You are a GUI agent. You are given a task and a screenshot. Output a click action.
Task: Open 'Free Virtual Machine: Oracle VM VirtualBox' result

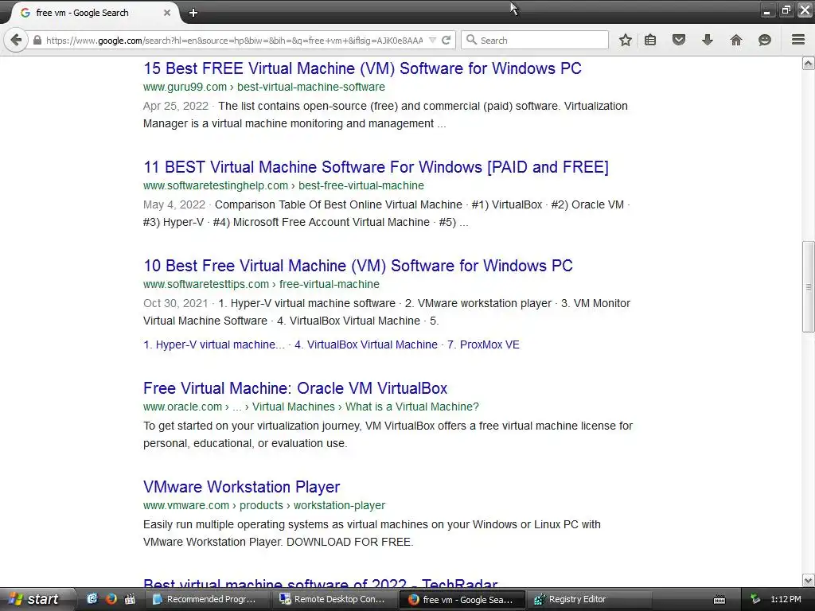295,388
